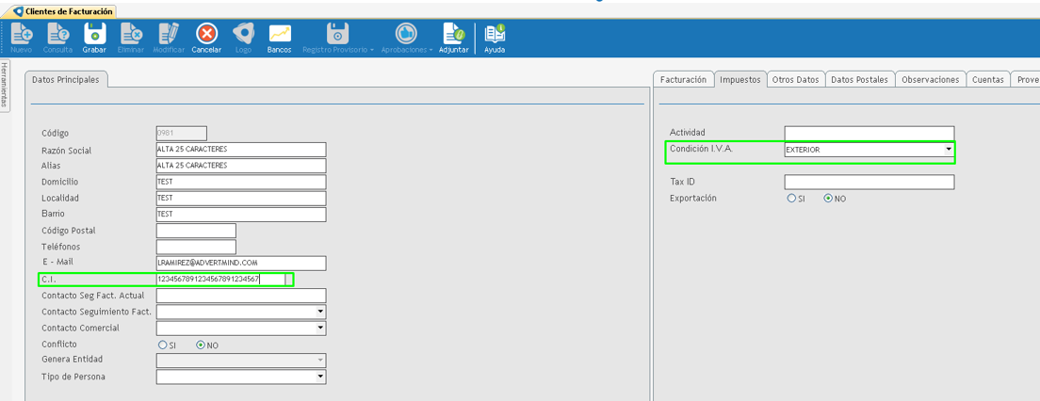Viewport: 1040px width, 401px height.
Task: Click the Razón Social text field
Action: (x=240, y=150)
